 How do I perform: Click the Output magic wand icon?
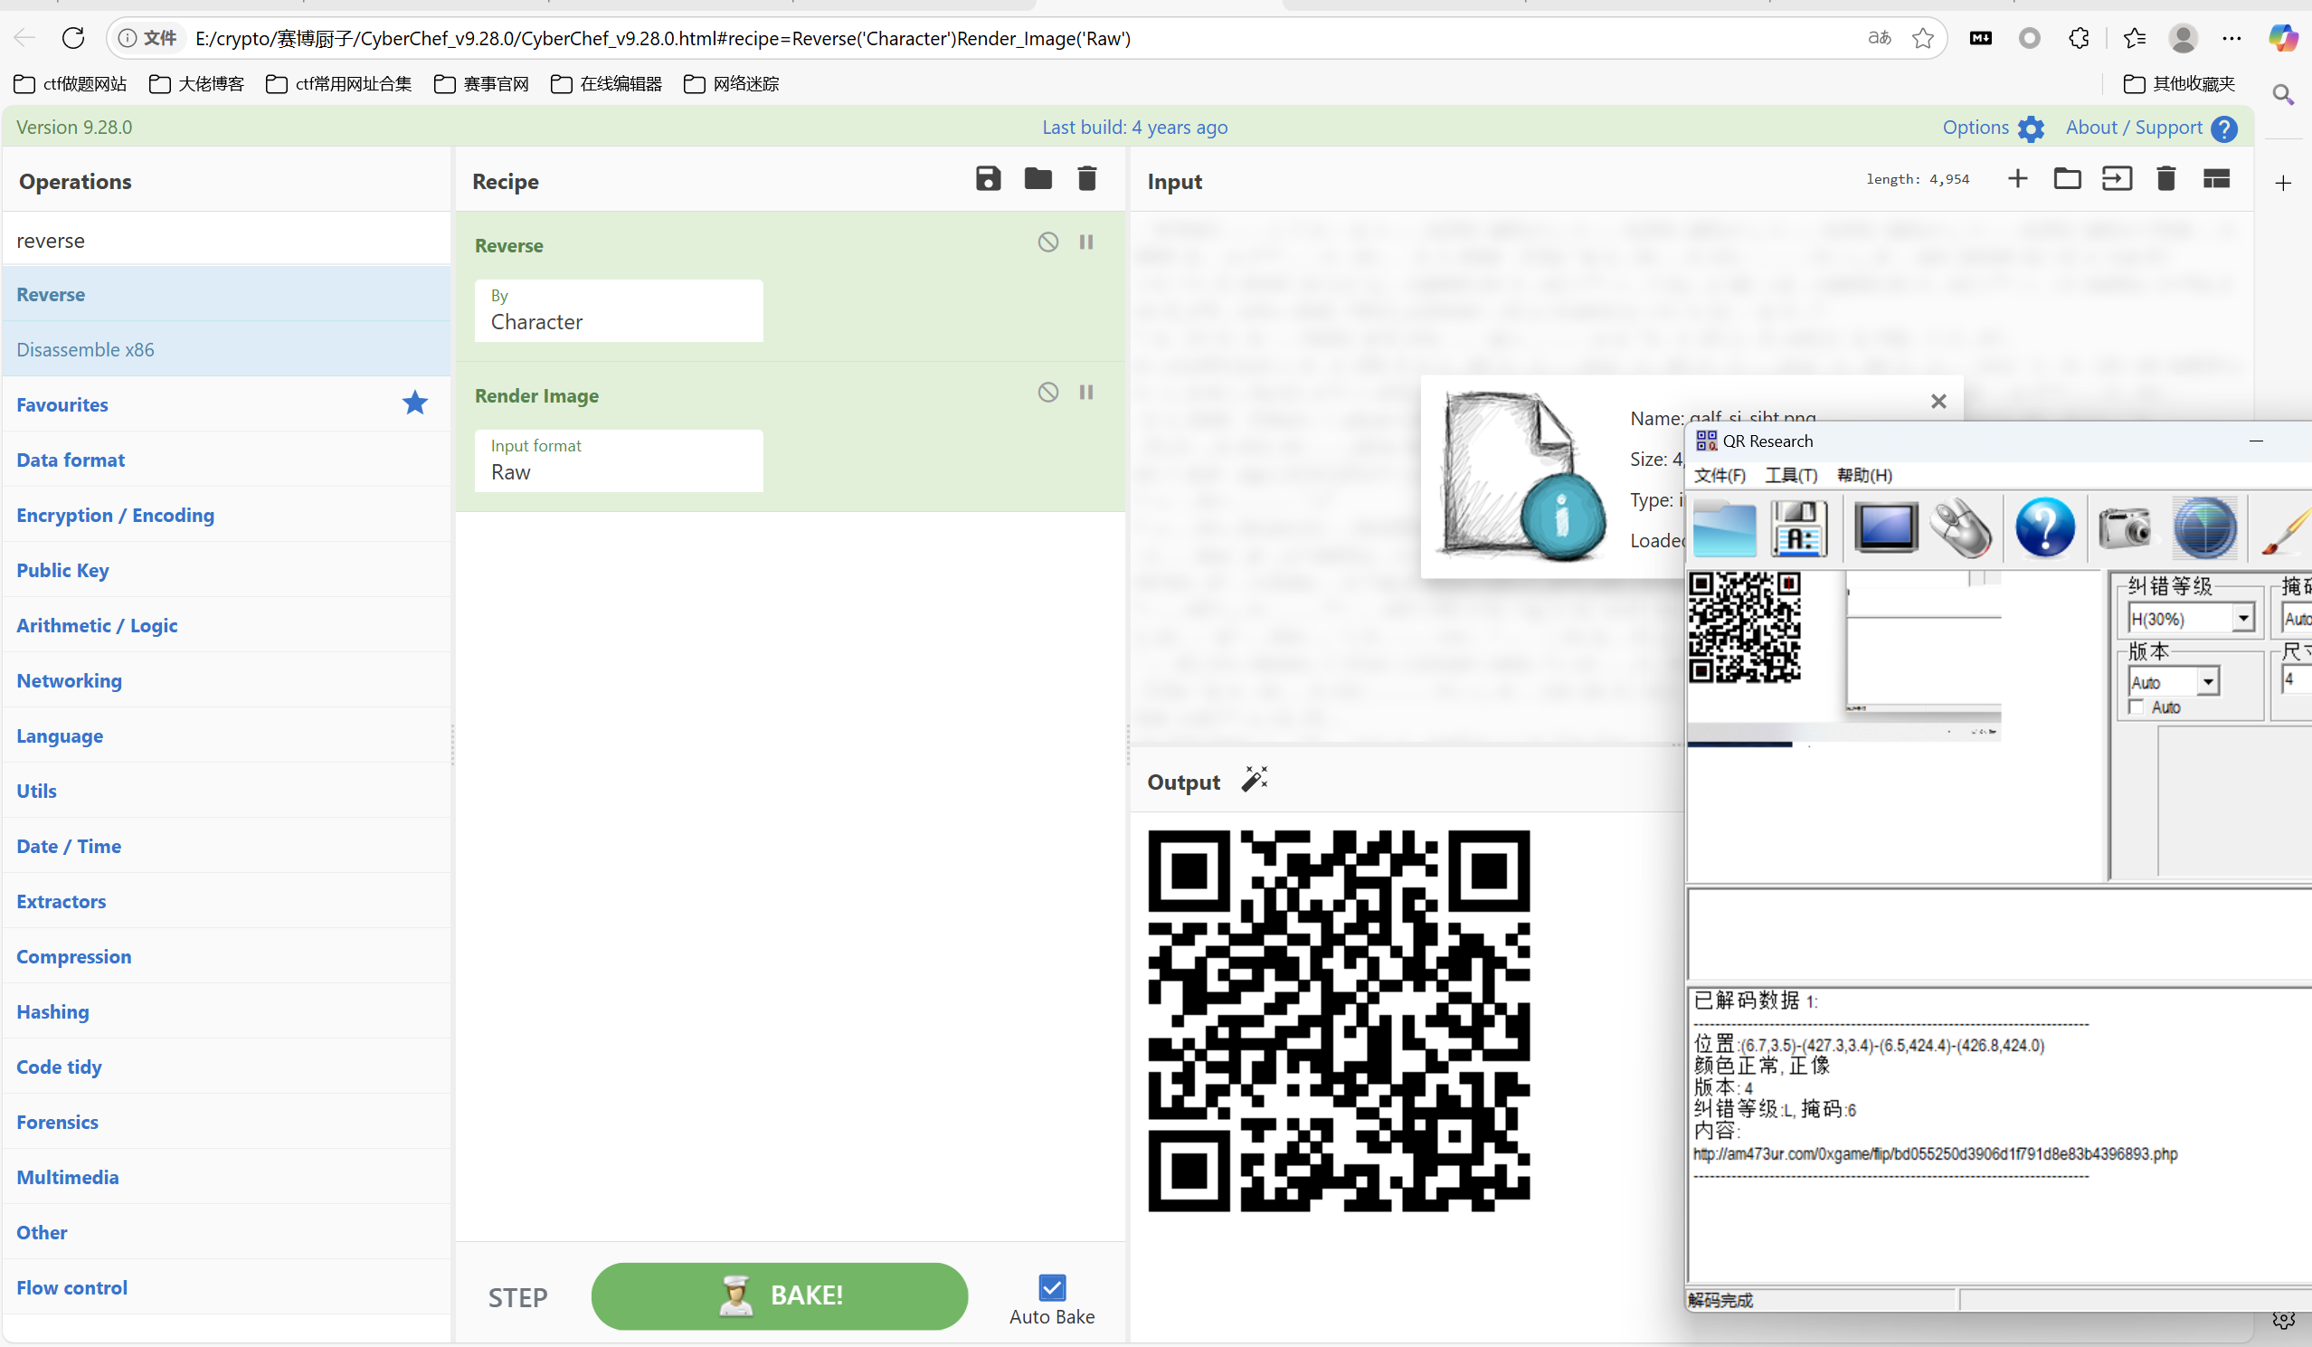(x=1255, y=780)
